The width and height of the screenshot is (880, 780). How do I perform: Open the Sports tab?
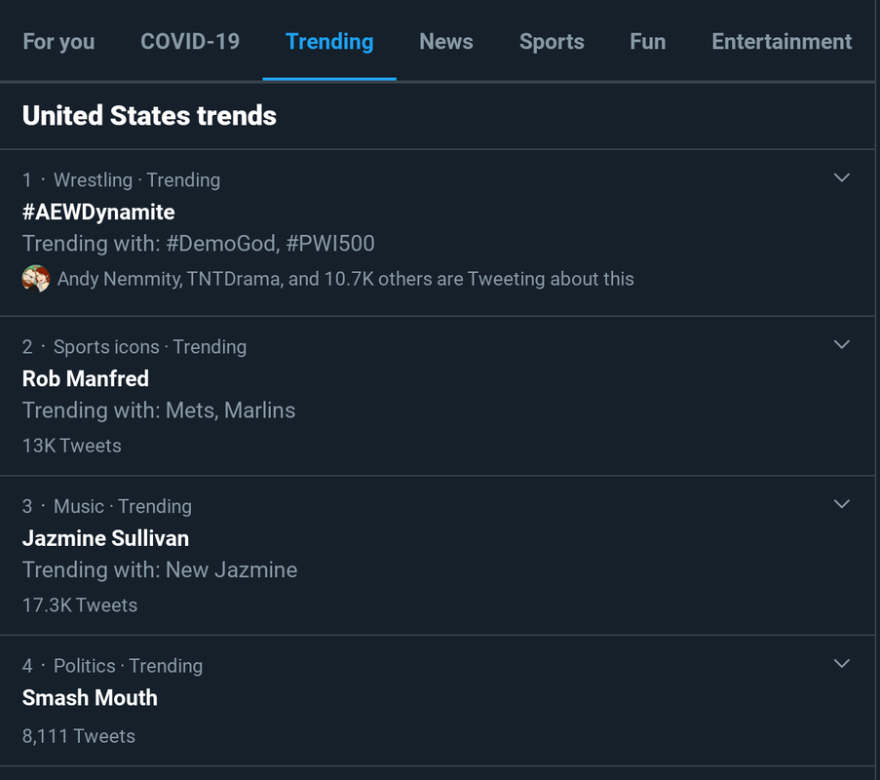click(552, 42)
